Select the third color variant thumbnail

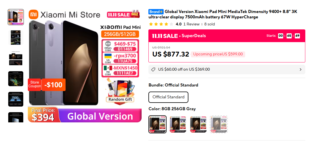pos(198,124)
